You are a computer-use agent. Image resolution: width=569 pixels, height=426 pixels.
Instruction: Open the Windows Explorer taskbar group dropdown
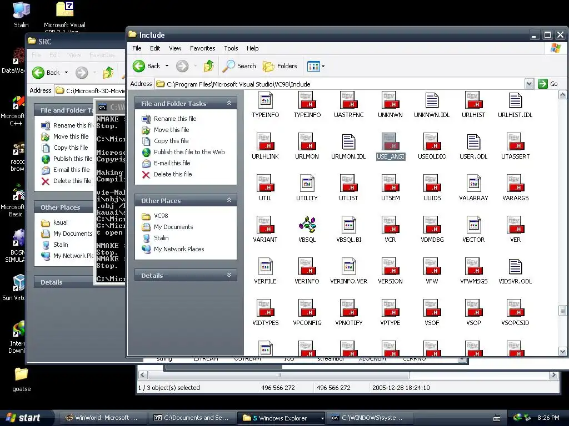[x=322, y=418]
